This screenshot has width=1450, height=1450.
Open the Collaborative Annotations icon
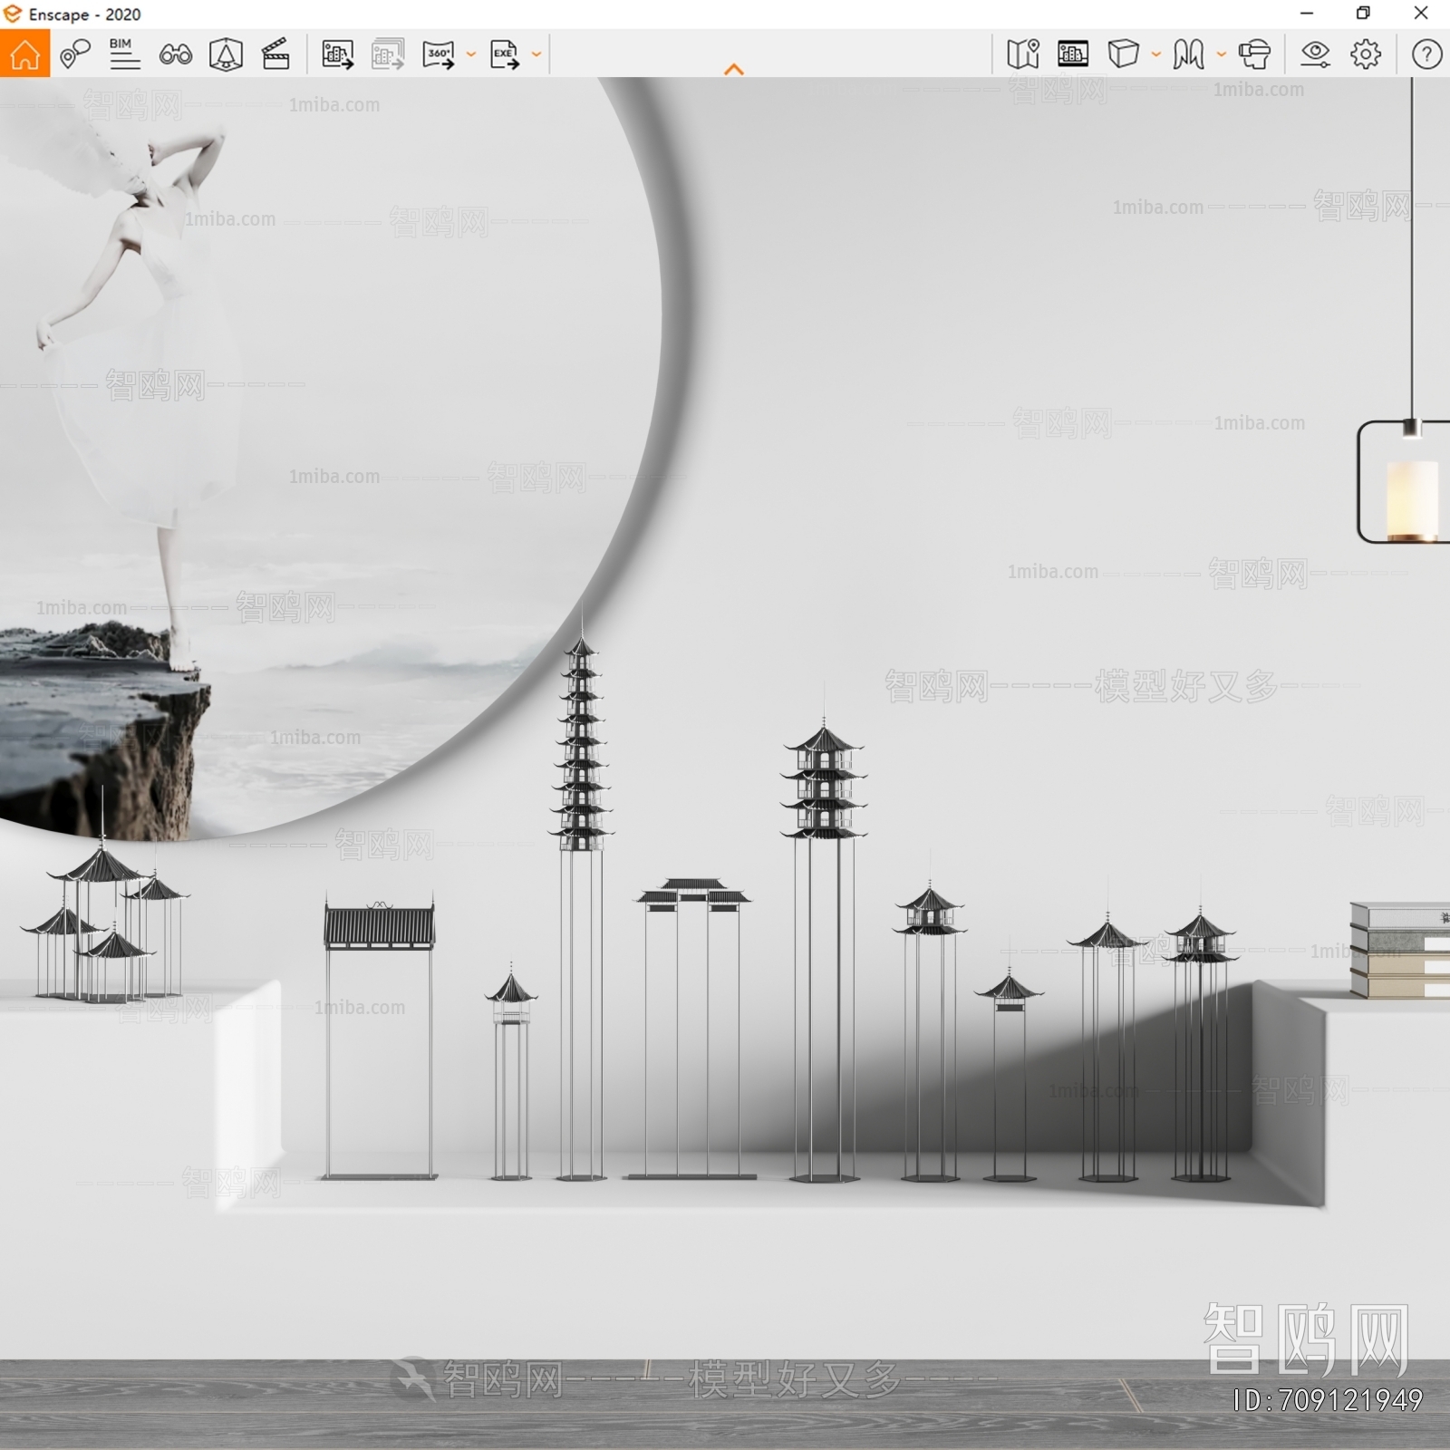pyautogui.click(x=75, y=54)
